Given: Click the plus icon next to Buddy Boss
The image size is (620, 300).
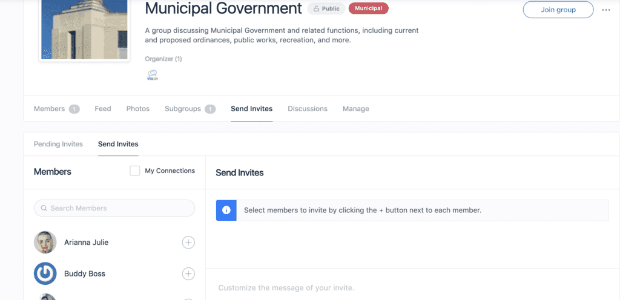Looking at the screenshot, I should click(x=188, y=273).
